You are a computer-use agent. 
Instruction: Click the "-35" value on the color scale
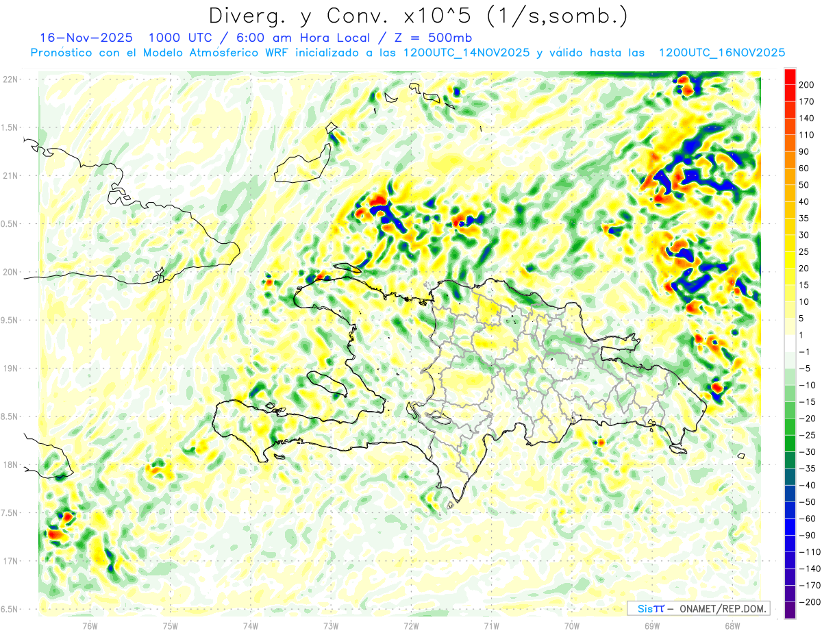coord(808,469)
